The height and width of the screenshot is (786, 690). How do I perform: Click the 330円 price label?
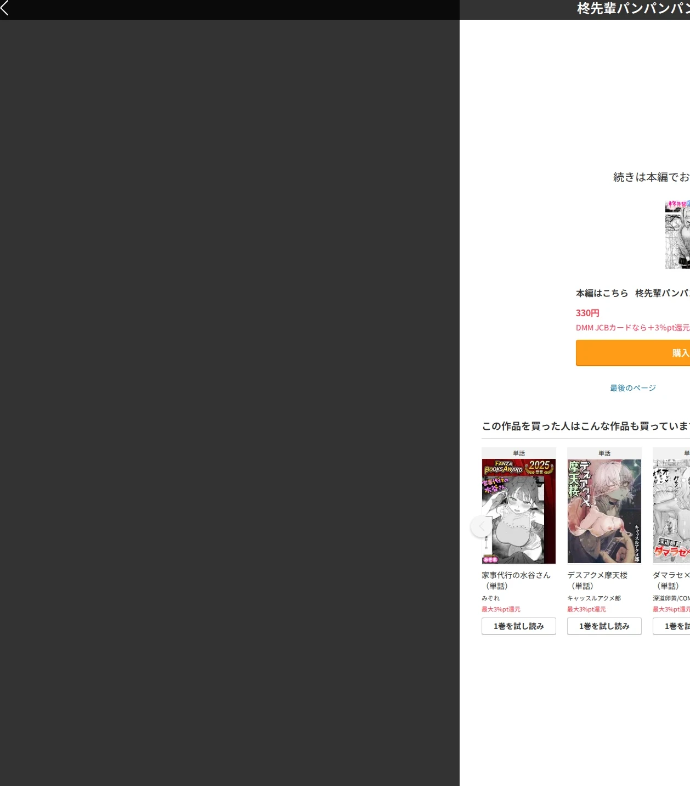587,313
